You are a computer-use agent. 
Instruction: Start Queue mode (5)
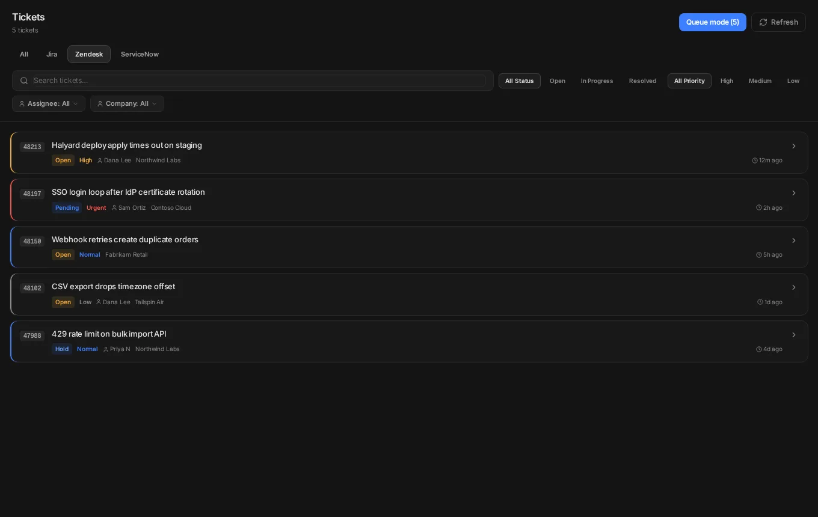(x=713, y=22)
